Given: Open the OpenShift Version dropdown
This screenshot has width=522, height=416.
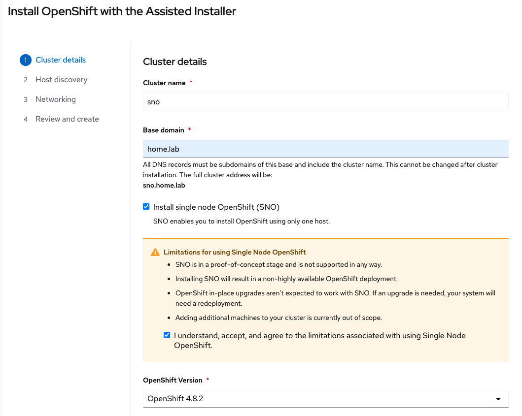Looking at the screenshot, I should pos(326,399).
